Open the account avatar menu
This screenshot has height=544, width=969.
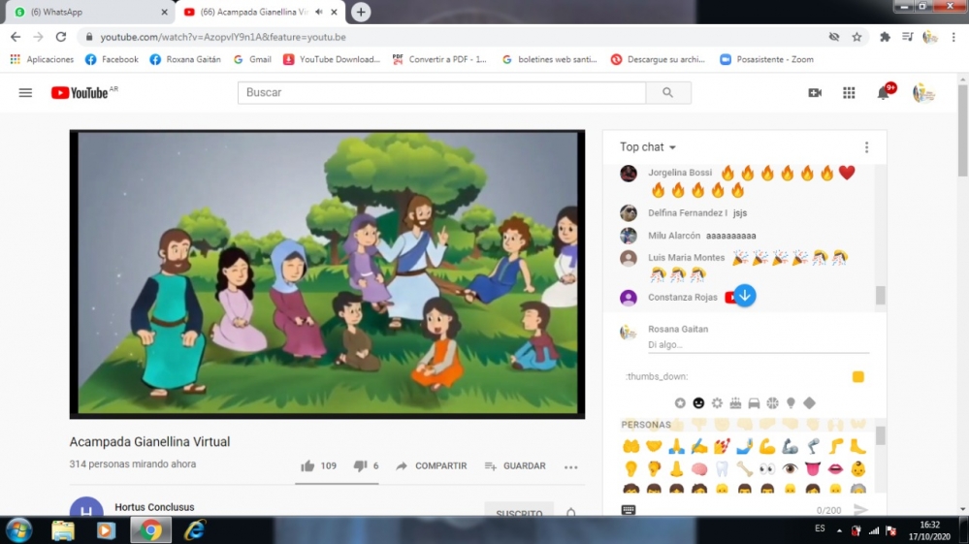(x=923, y=93)
